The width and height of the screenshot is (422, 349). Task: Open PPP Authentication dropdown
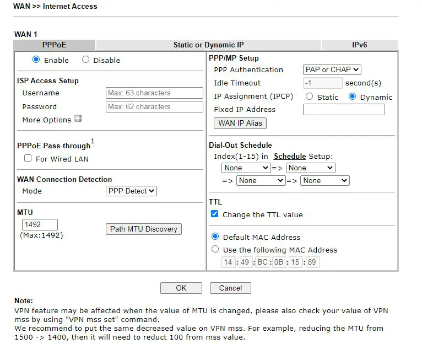coord(332,69)
